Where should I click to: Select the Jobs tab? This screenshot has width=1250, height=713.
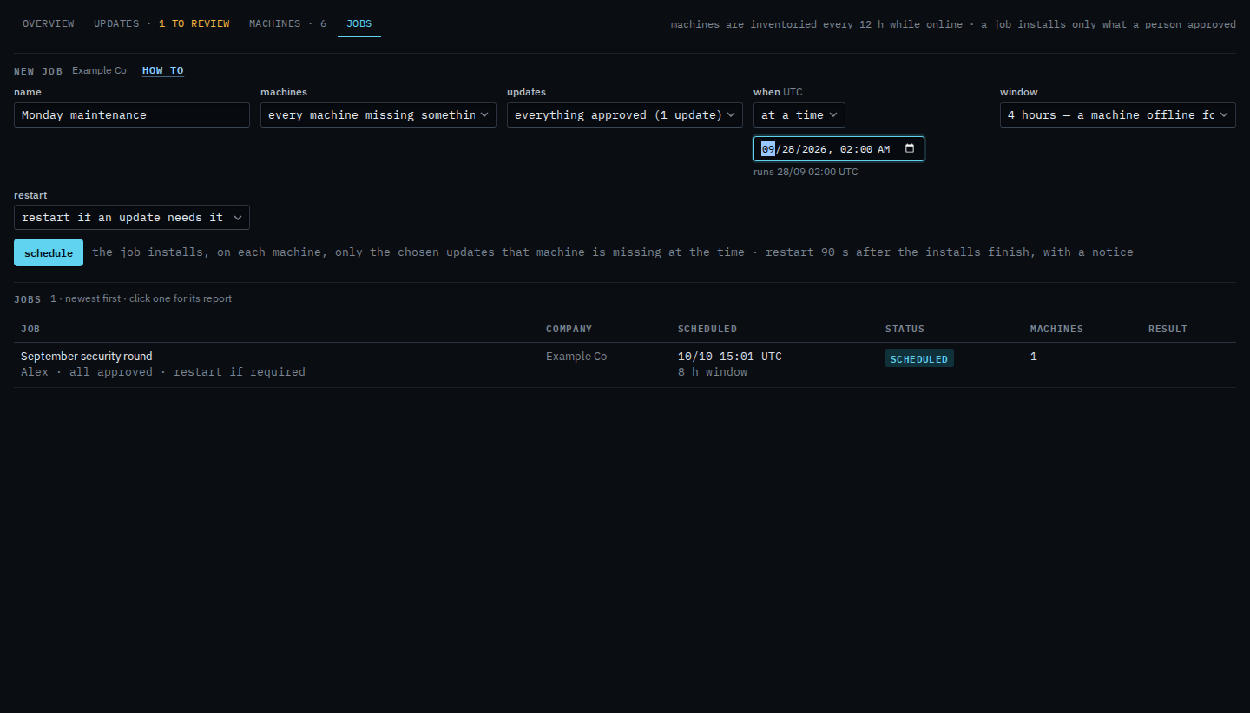[x=359, y=23]
